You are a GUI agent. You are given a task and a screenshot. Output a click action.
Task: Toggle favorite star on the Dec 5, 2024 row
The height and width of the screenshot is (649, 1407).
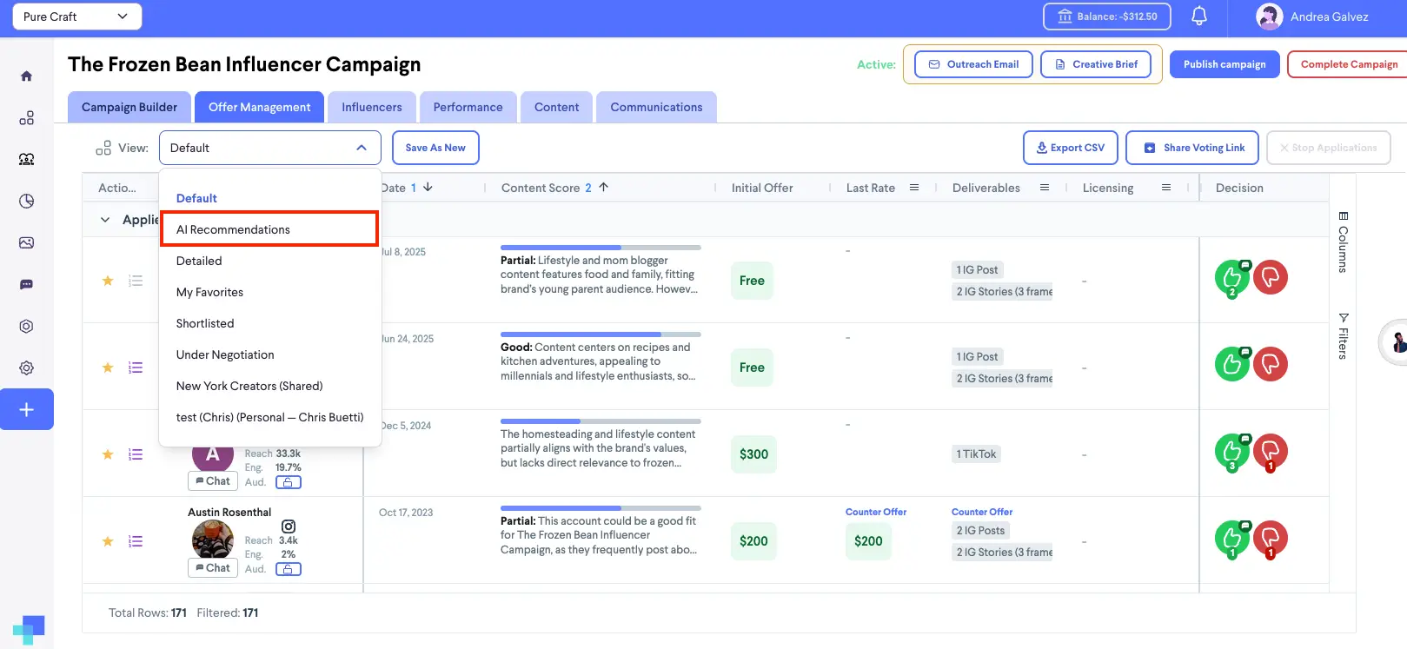coord(108,454)
